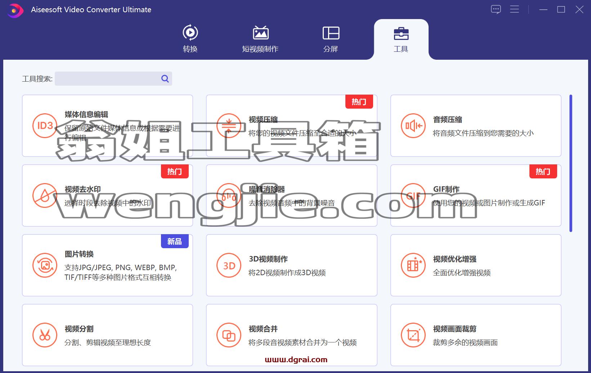Click the 视频合并 title text
The image size is (591, 373).
263,329
